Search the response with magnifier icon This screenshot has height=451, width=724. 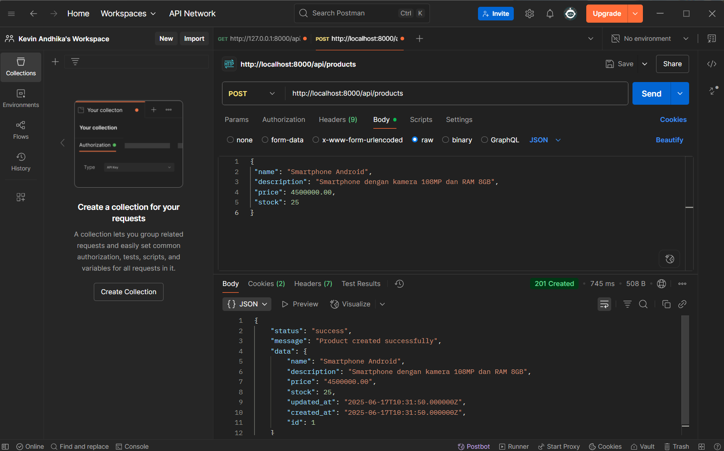click(643, 304)
